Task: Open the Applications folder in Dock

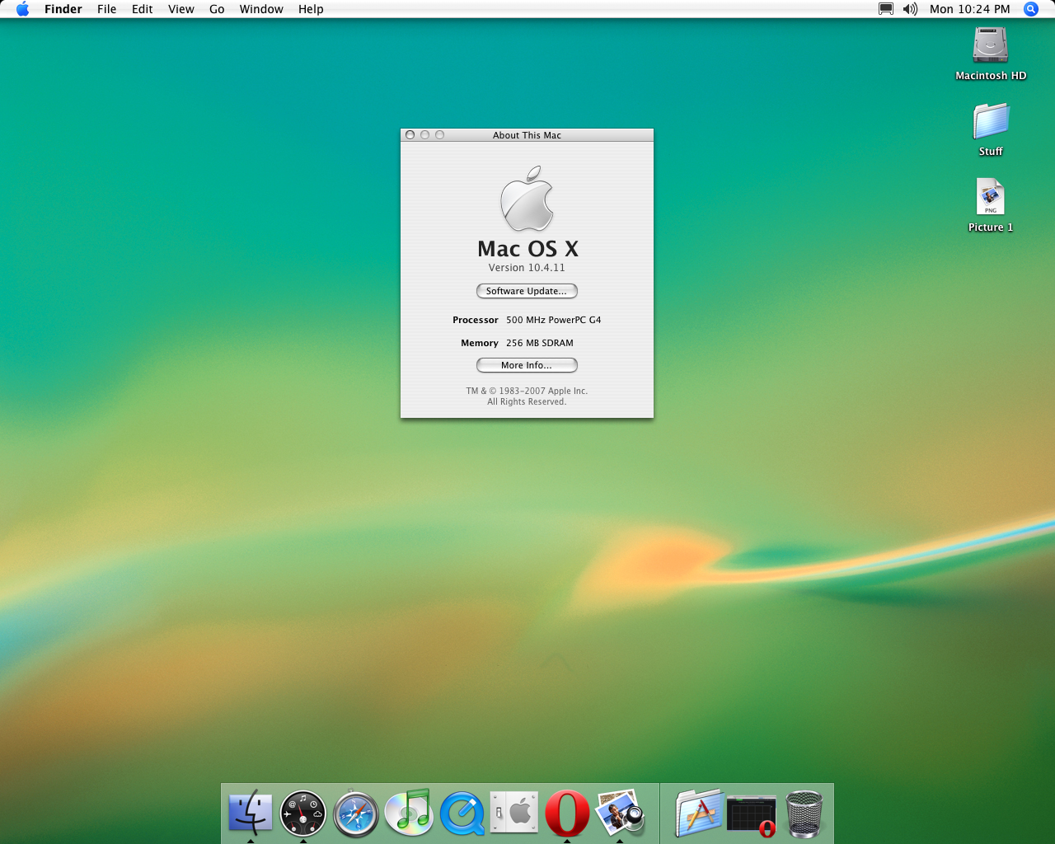Action: [698, 813]
